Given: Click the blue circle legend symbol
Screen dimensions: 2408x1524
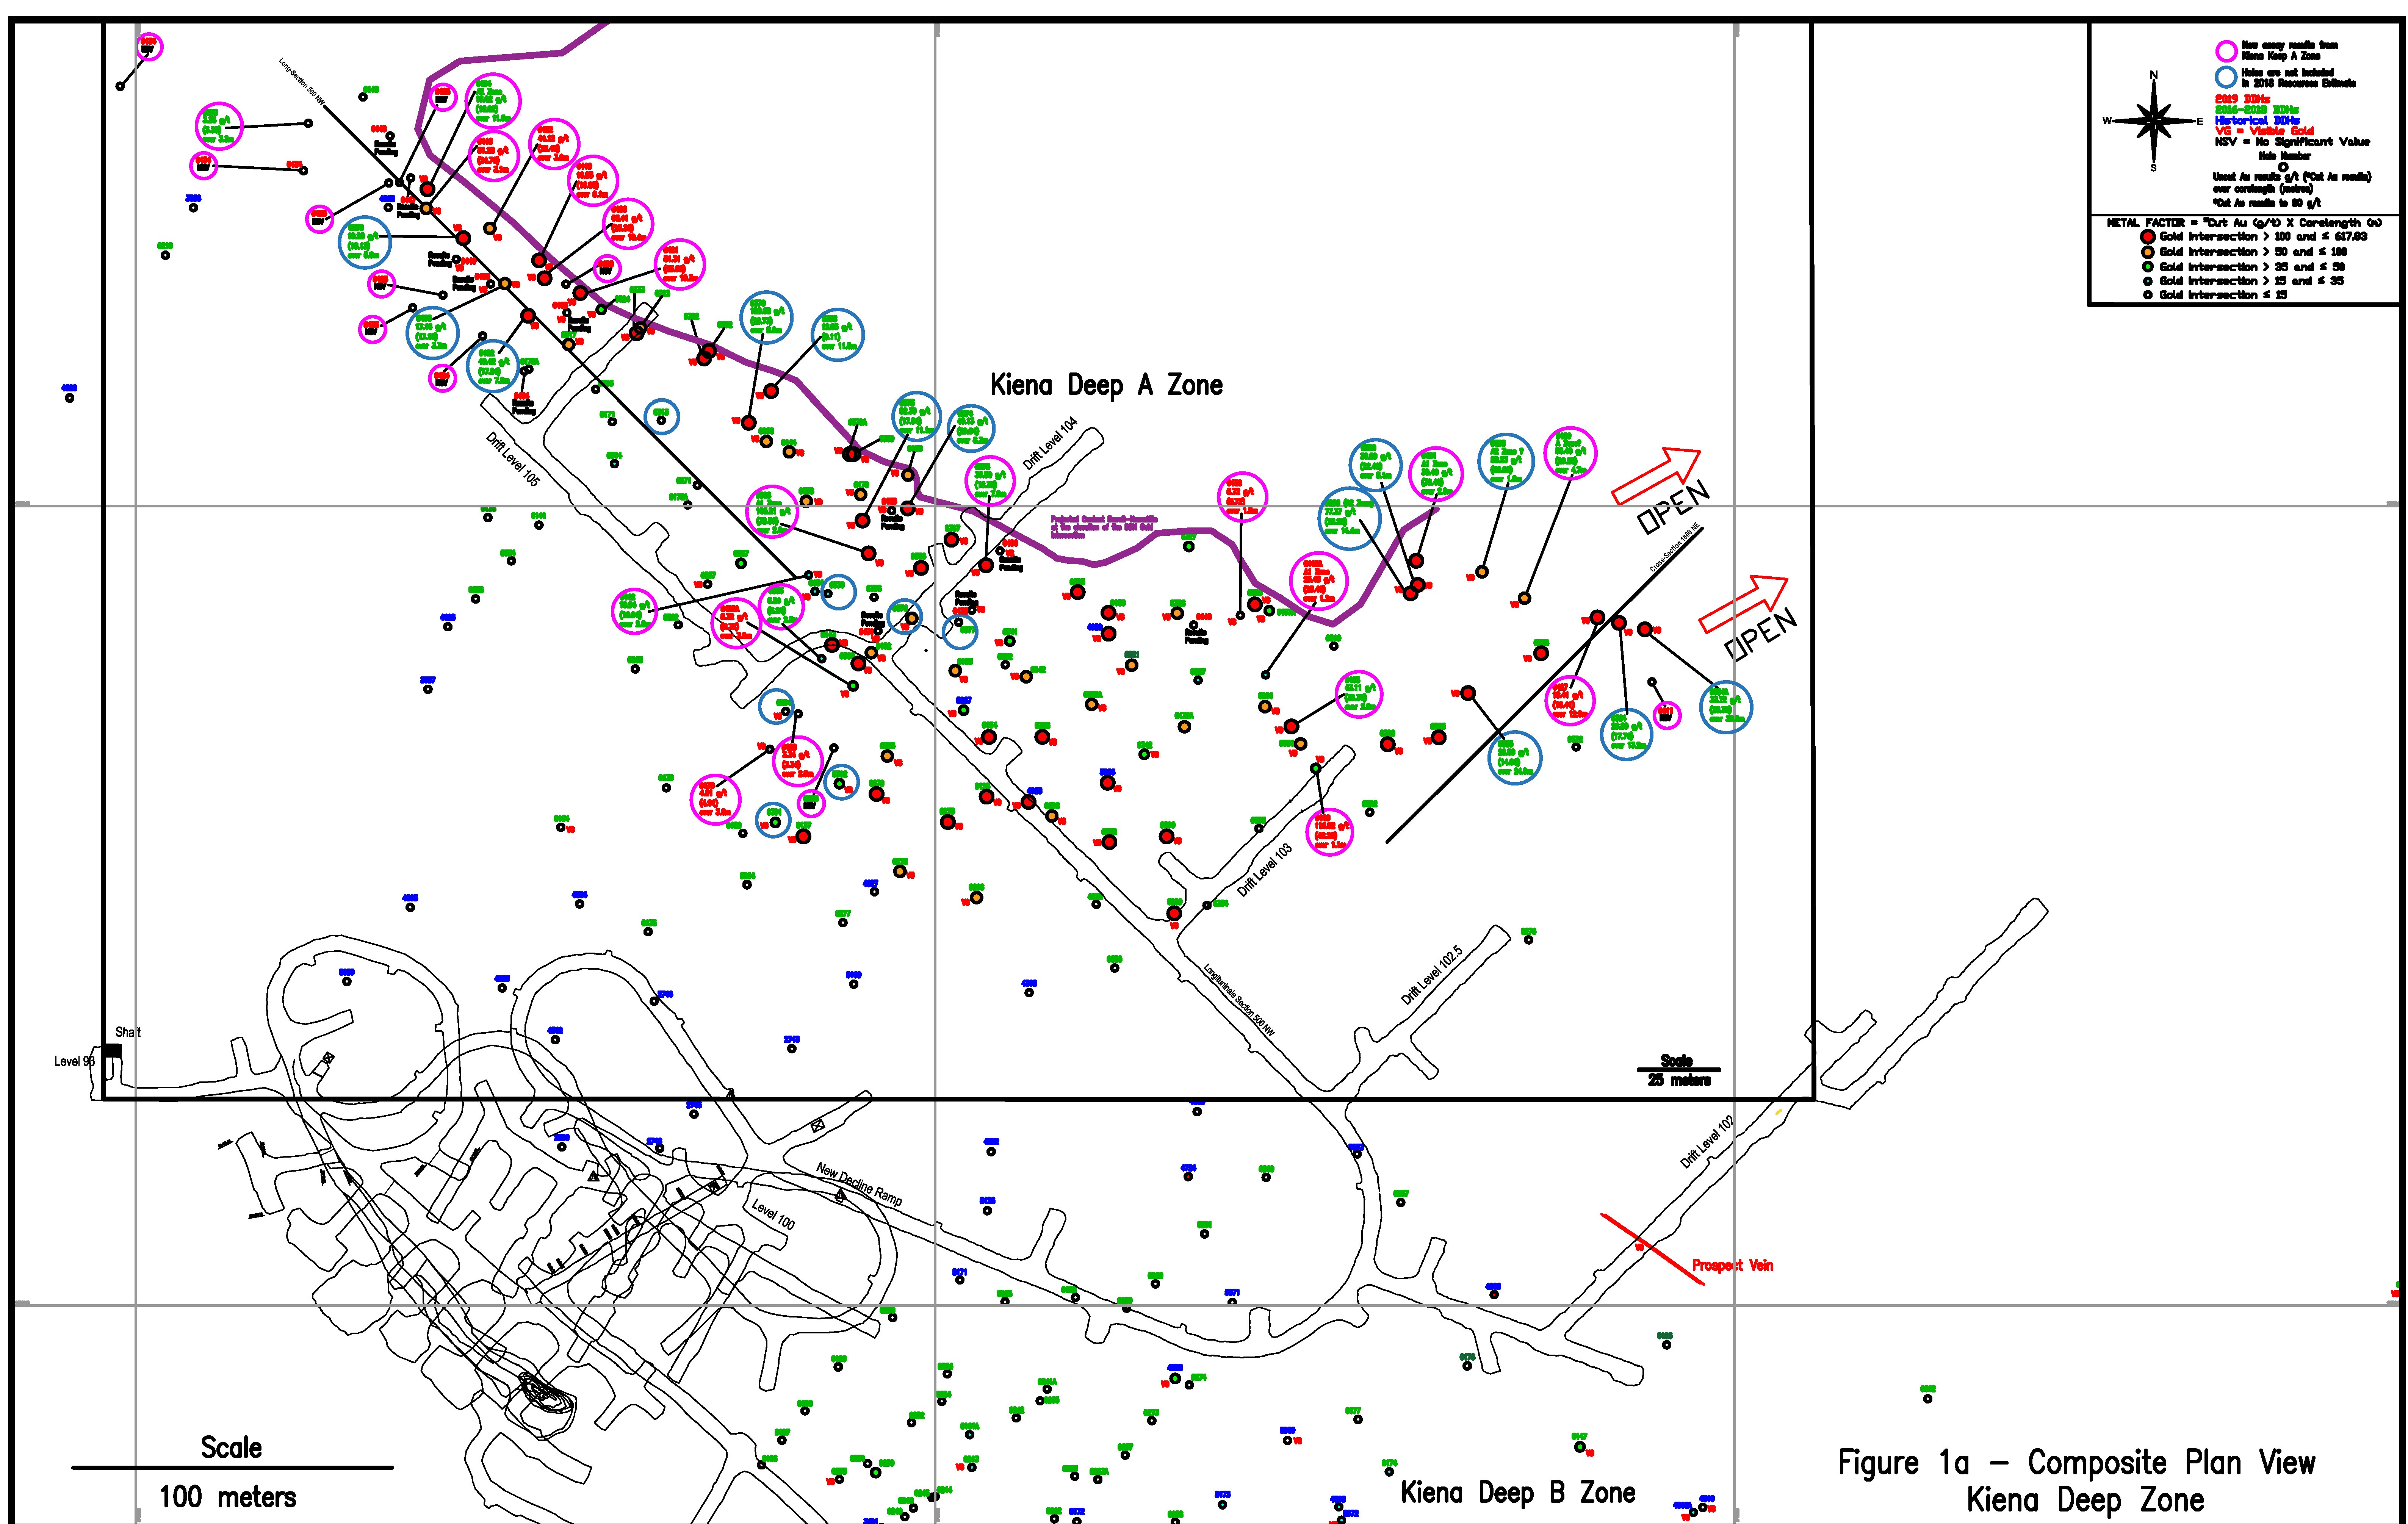Looking at the screenshot, I should click(2226, 77).
